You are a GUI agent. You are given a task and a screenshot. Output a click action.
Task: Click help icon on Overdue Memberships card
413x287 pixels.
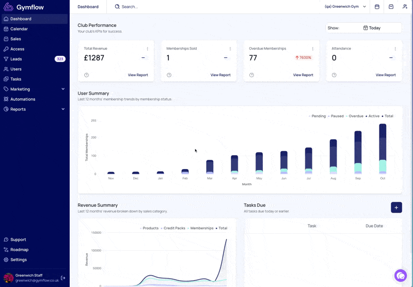(x=251, y=75)
